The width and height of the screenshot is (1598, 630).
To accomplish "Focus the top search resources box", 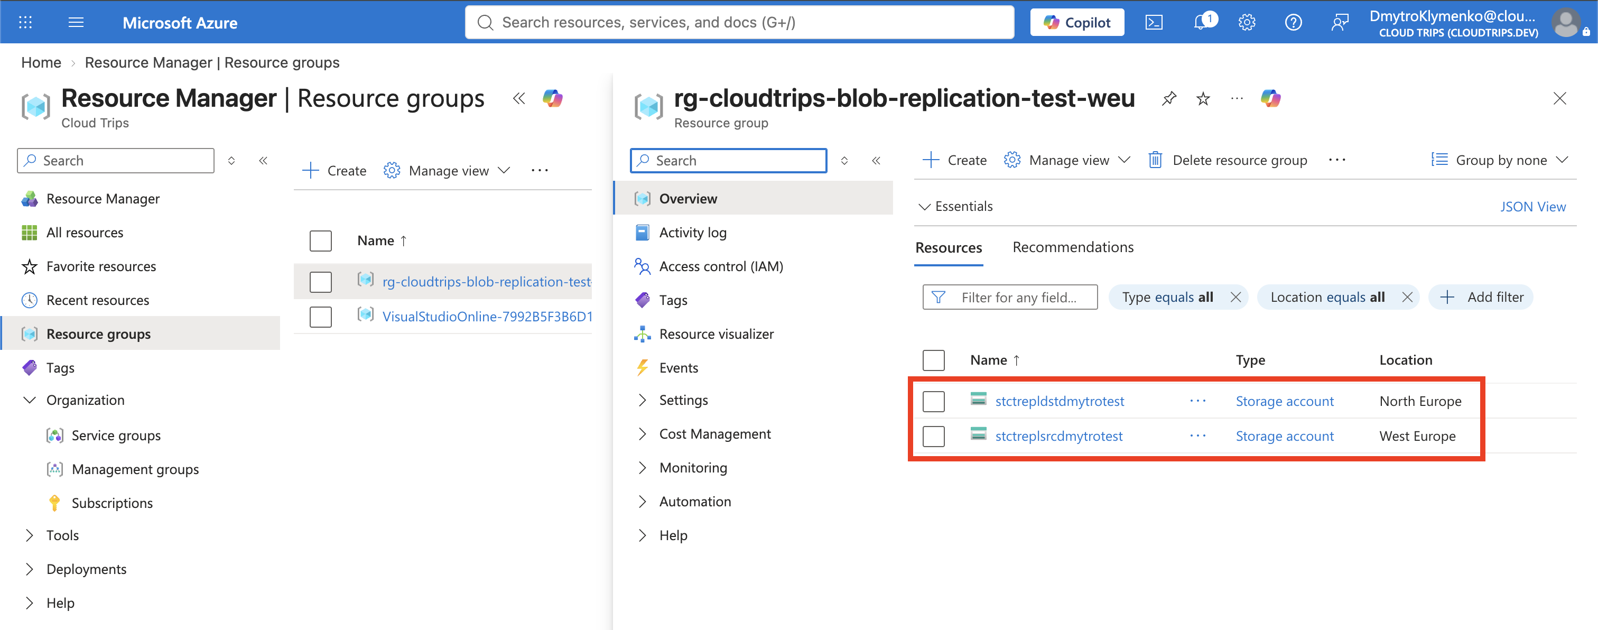I will [x=739, y=22].
